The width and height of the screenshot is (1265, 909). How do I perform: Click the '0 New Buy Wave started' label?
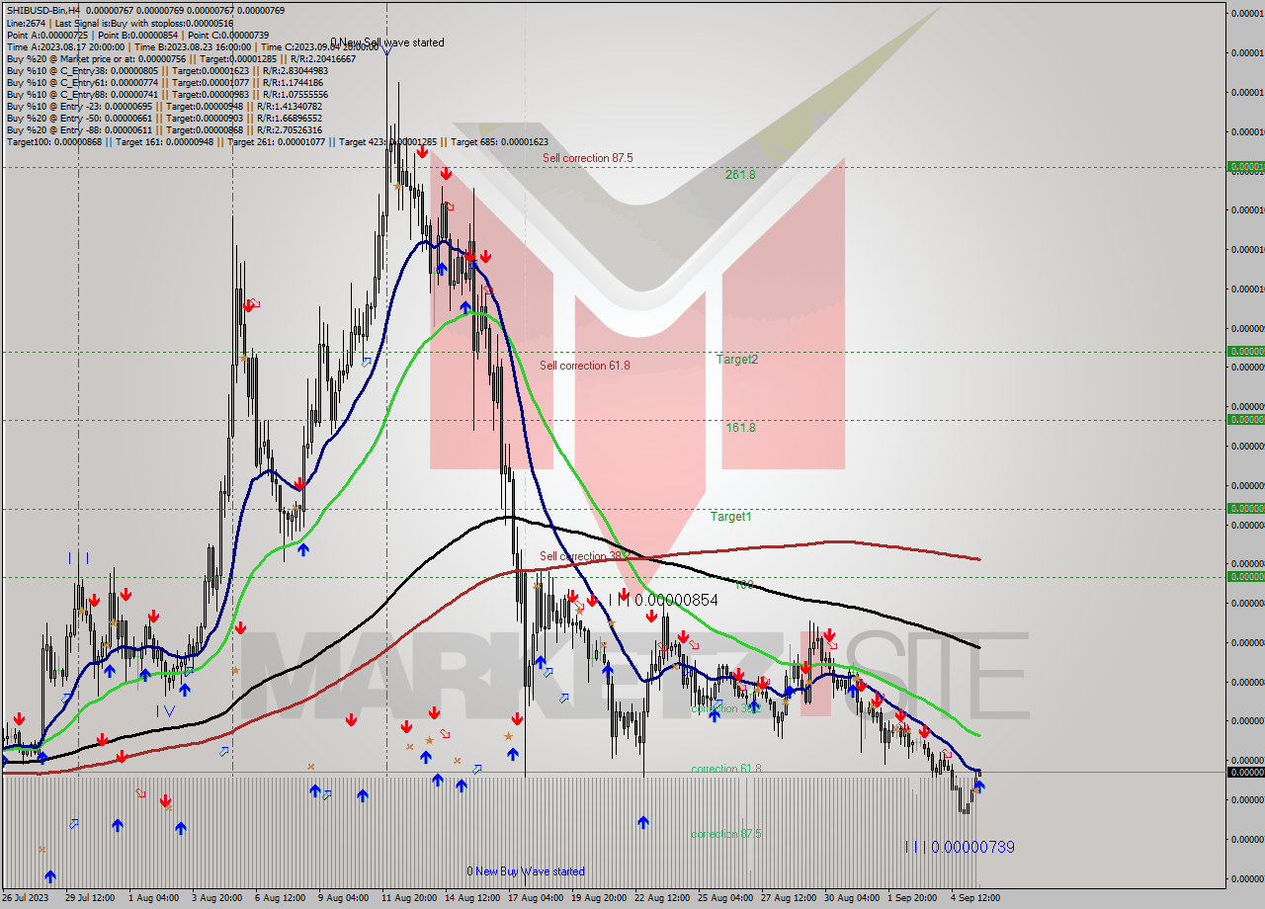point(526,871)
